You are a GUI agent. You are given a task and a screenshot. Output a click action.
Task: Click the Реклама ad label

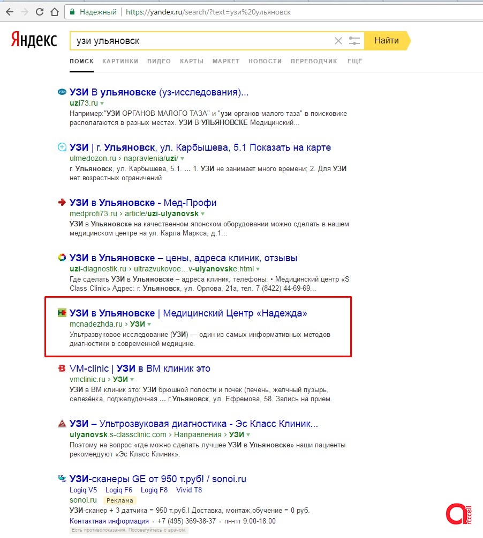[x=119, y=500]
